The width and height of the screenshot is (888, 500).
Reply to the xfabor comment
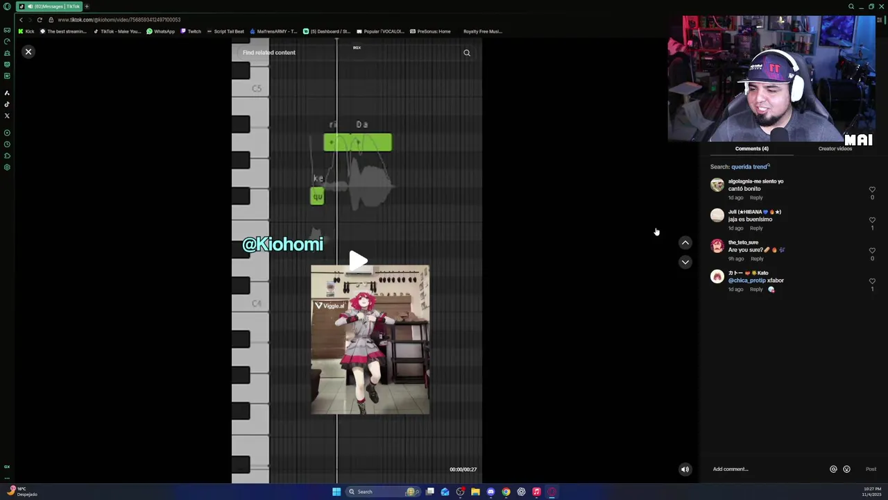(756, 290)
